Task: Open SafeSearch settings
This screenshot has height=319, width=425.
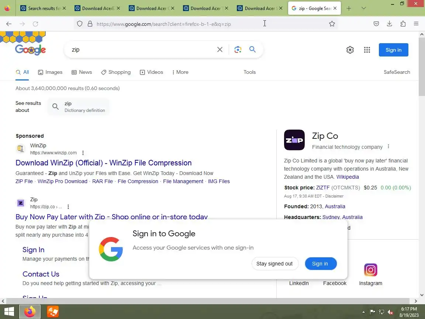Action: (x=397, y=72)
